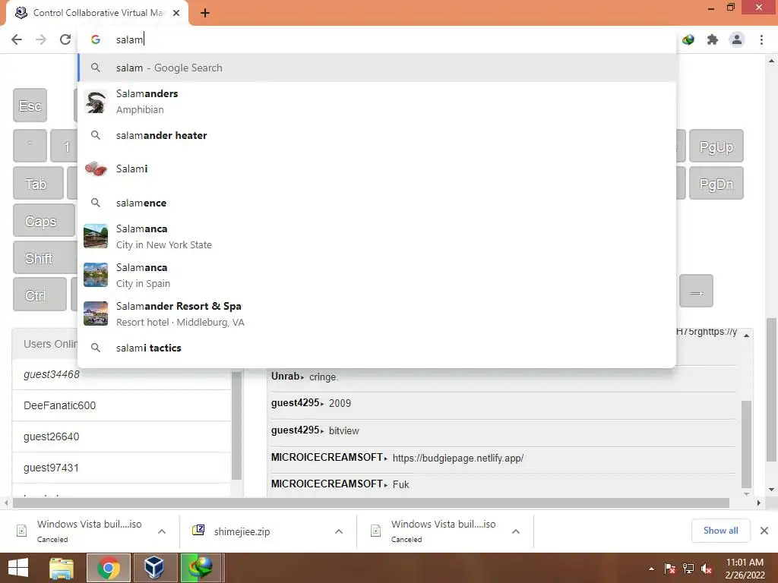778x583 pixels.
Task: Click guest4295 'bitview' chat message
Action: point(503,430)
